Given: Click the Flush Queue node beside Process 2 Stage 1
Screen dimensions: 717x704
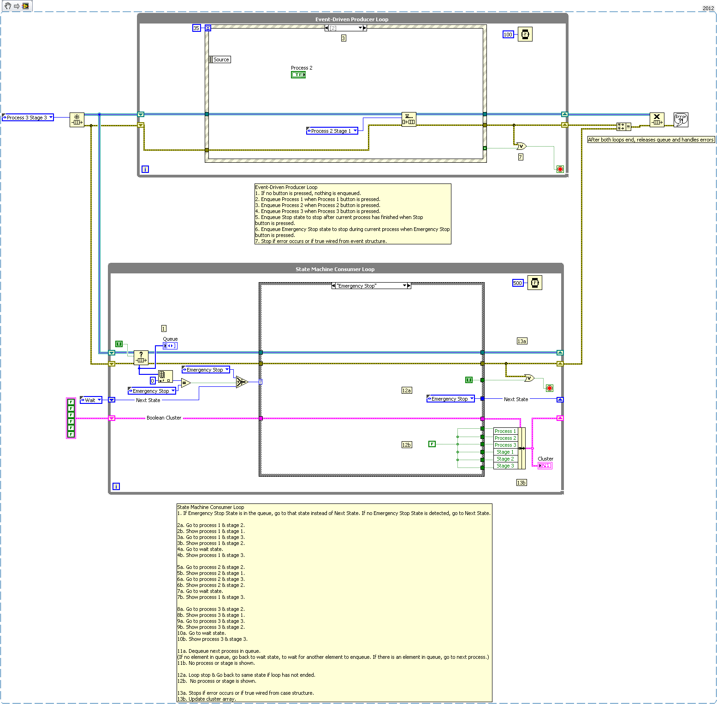Looking at the screenshot, I should point(409,119).
